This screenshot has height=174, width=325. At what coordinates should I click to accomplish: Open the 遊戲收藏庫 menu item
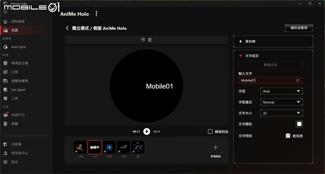pos(20,81)
